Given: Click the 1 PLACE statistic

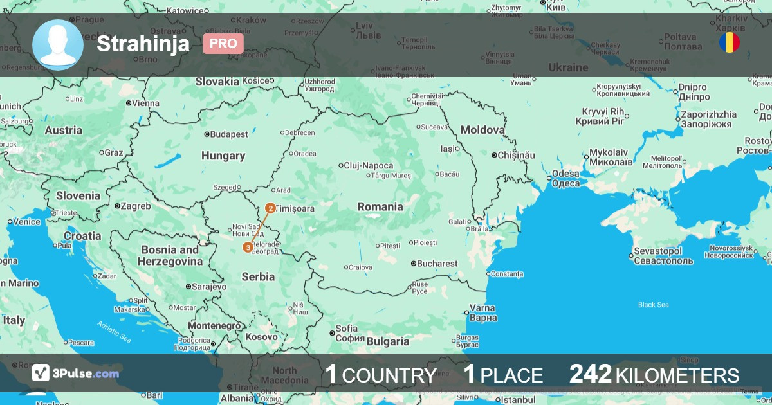Looking at the screenshot, I should [x=503, y=374].
